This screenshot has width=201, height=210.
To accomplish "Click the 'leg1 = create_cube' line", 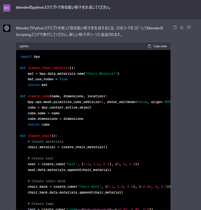I will pyautogui.click(x=90, y=209).
